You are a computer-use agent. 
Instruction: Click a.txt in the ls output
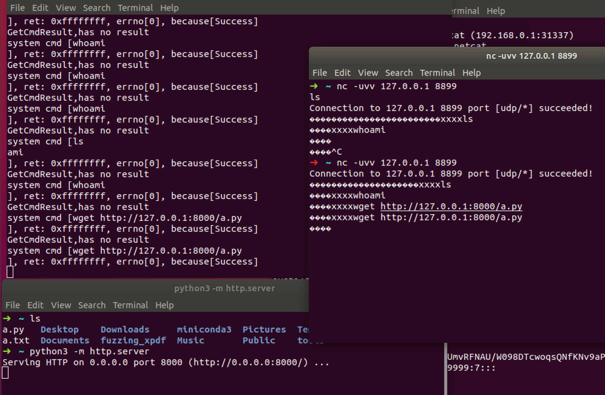16,341
